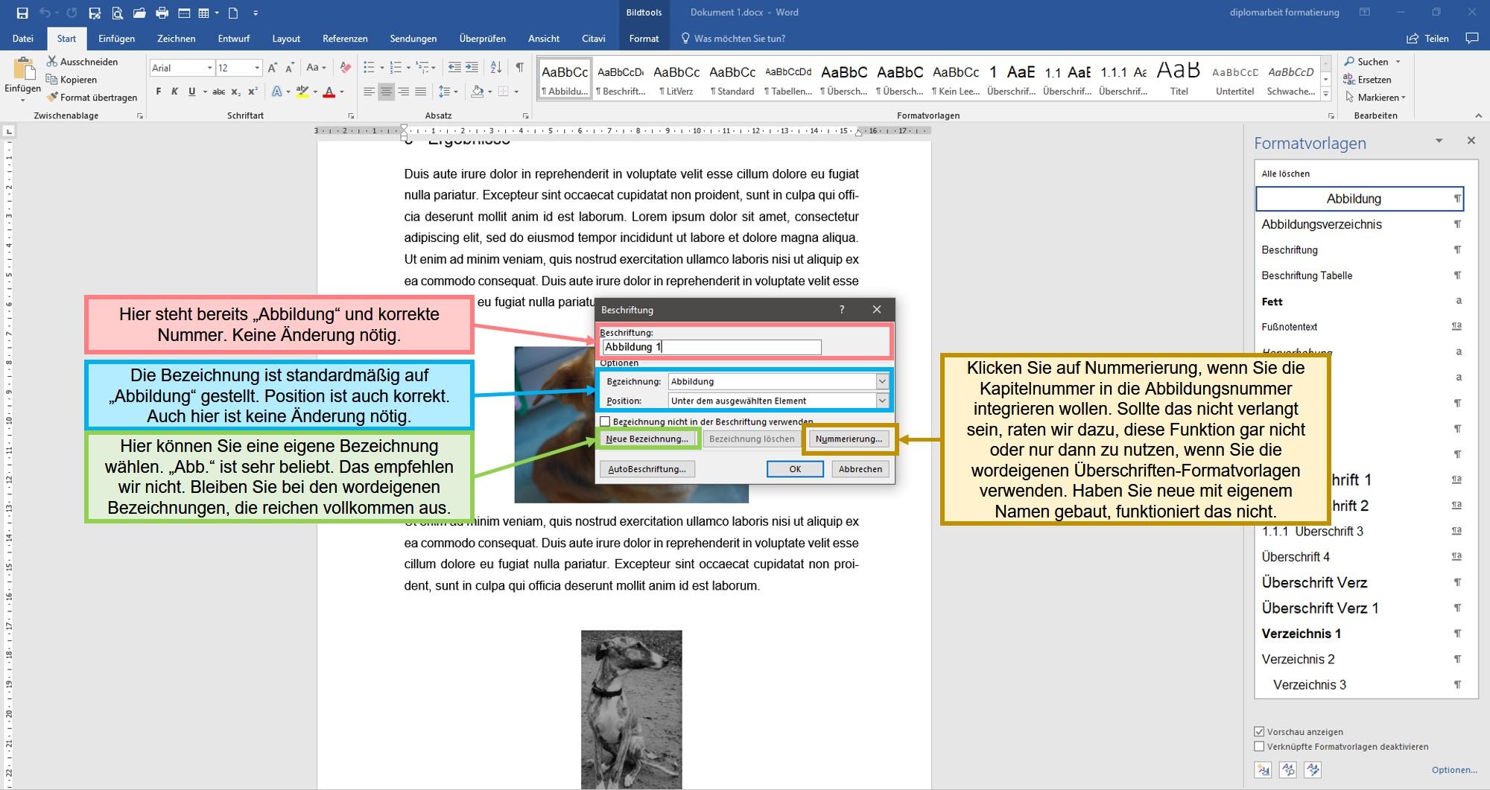
Task: Uncheck the Vorschau anzeigen checkbox
Action: tap(1259, 731)
